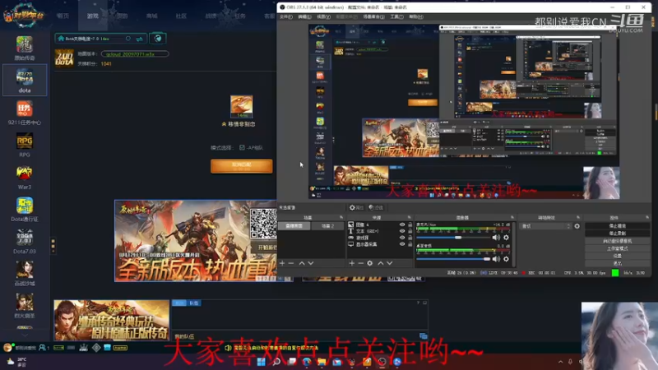
Task: Open the OBS Scene Collection menu
Action: pyautogui.click(x=373, y=16)
